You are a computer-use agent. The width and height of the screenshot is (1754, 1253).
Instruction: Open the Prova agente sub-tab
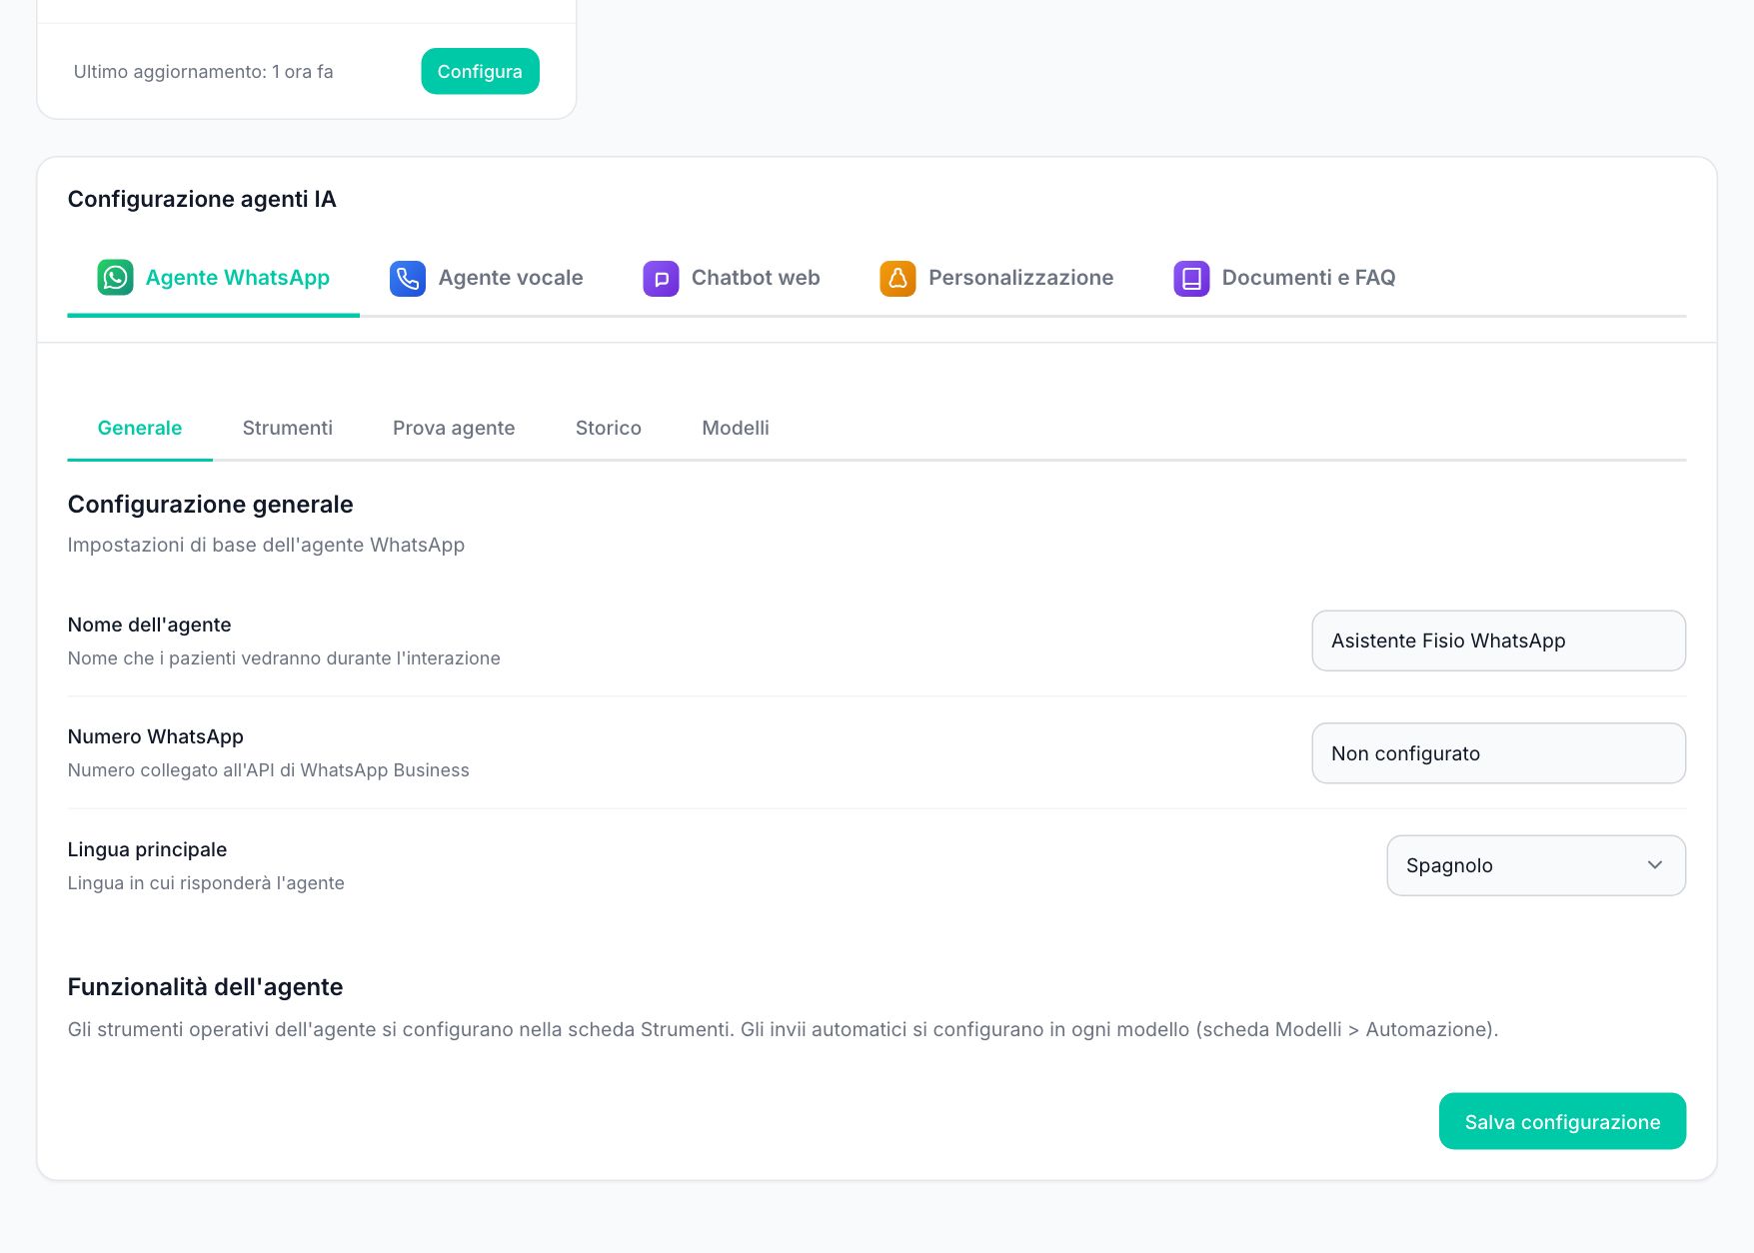pos(454,428)
